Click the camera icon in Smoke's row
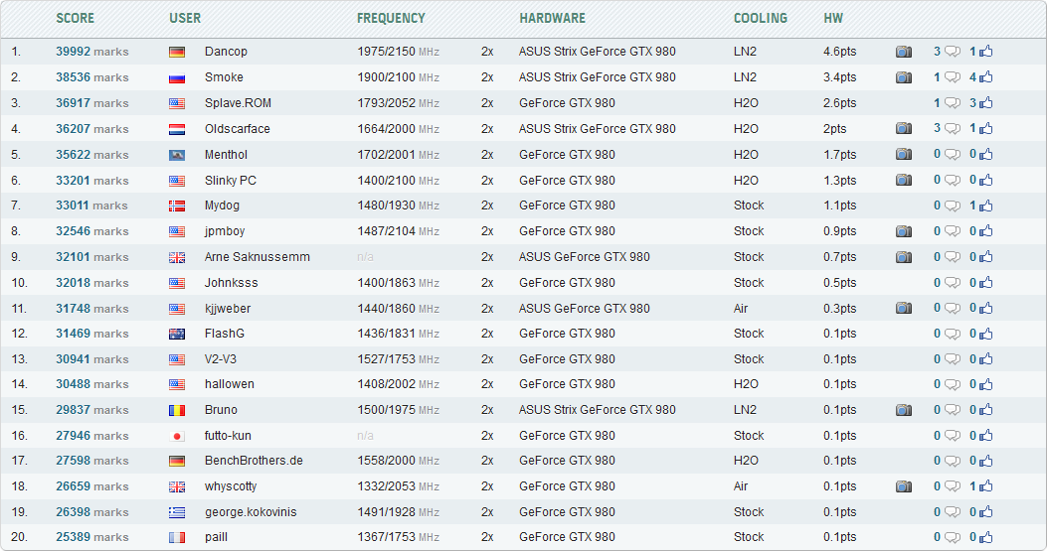The image size is (1047, 551). click(903, 77)
